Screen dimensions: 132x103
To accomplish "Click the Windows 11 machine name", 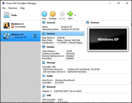I will (17, 24).
